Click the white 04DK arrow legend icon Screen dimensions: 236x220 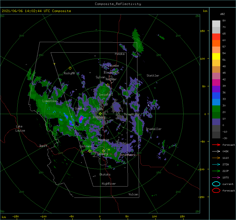point(216,151)
